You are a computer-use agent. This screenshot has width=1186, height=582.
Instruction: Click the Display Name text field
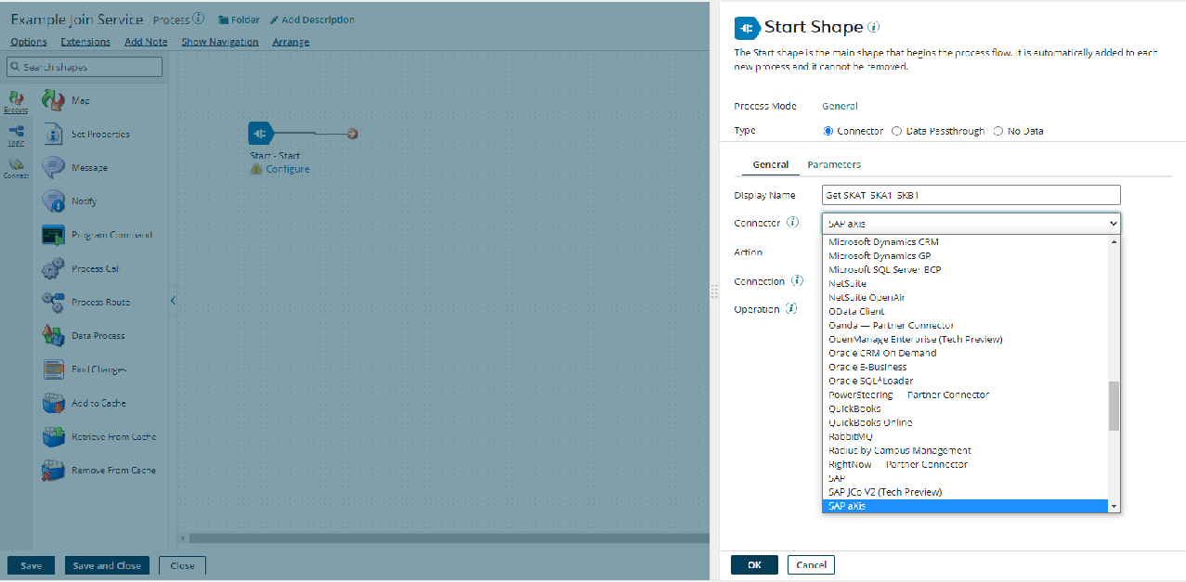click(970, 195)
